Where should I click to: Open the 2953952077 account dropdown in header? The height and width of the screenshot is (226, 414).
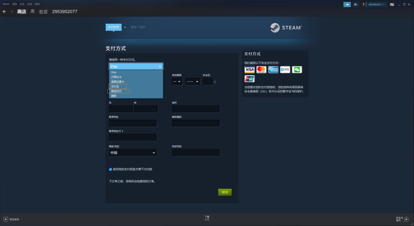(376, 5)
